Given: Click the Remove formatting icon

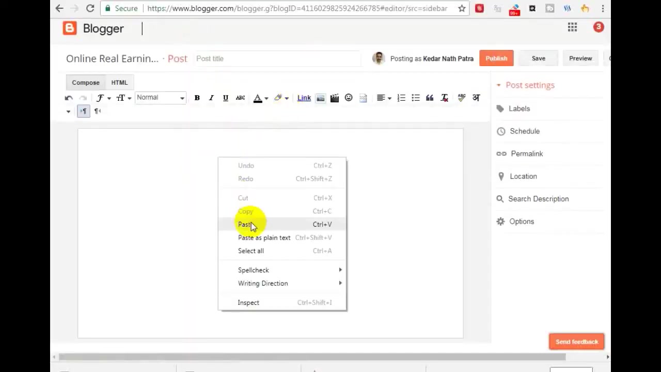Looking at the screenshot, I should coord(444,98).
